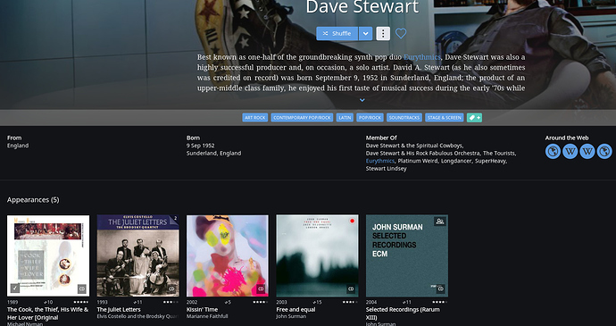Image resolution: width=616 pixels, height=326 pixels.
Task: Click the artists badge atop Selected Recordings cover
Action: pyautogui.click(x=439, y=222)
